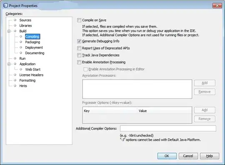Click the icon beside Hints category
Image resolution: width=225 pixels, height=165 pixels.
pos(15,86)
